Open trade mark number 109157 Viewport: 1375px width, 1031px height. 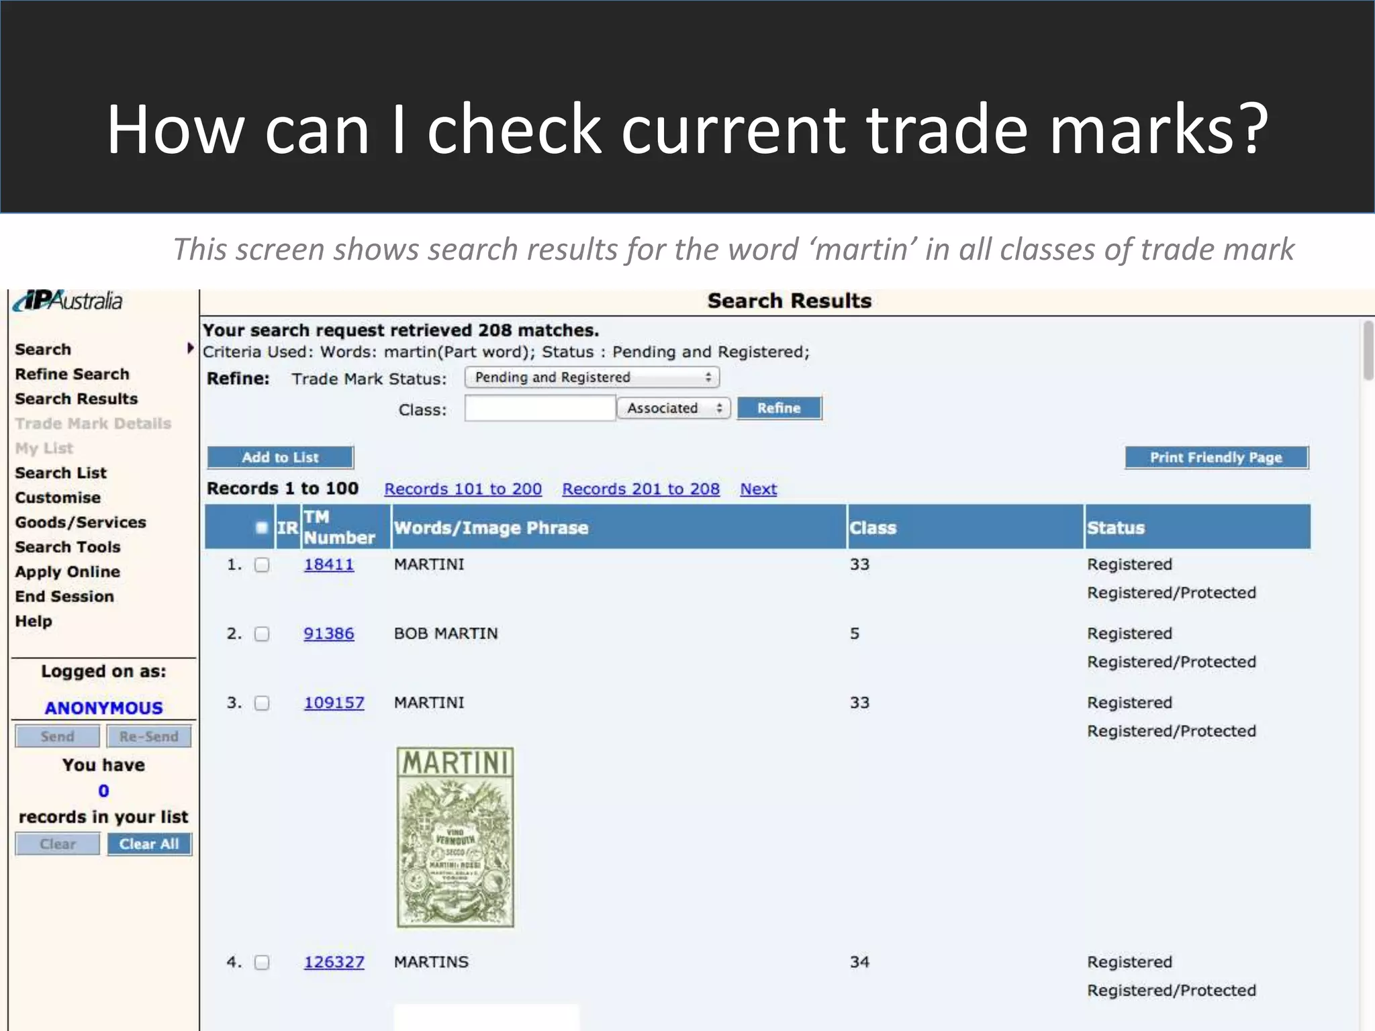point(334,703)
